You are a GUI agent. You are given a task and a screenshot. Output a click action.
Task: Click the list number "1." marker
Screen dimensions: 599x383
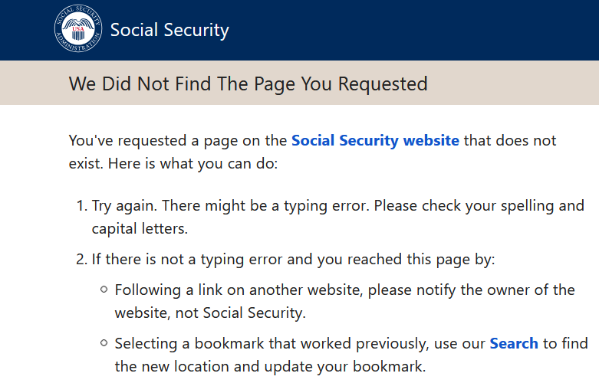click(82, 206)
